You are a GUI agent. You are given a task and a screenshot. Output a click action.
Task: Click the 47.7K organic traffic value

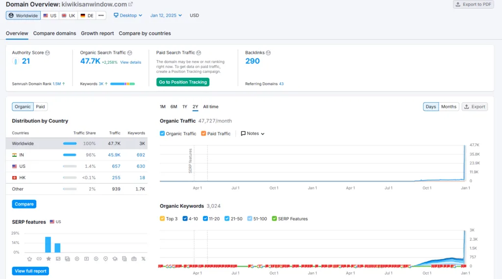pos(90,61)
